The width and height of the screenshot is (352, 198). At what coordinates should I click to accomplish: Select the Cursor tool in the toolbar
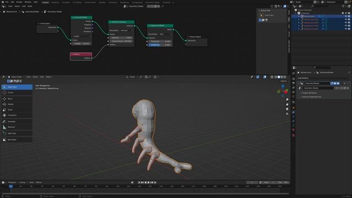(x=17, y=92)
